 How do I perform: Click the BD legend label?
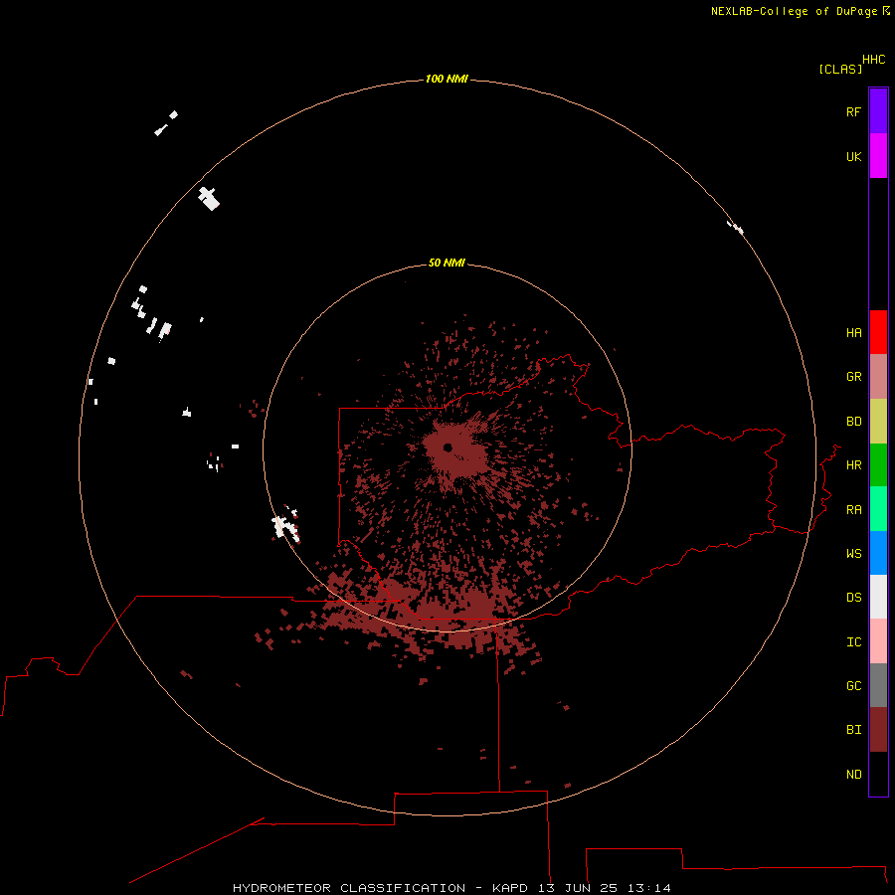853,422
